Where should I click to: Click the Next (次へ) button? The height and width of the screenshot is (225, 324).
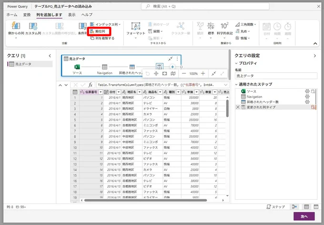304,216
